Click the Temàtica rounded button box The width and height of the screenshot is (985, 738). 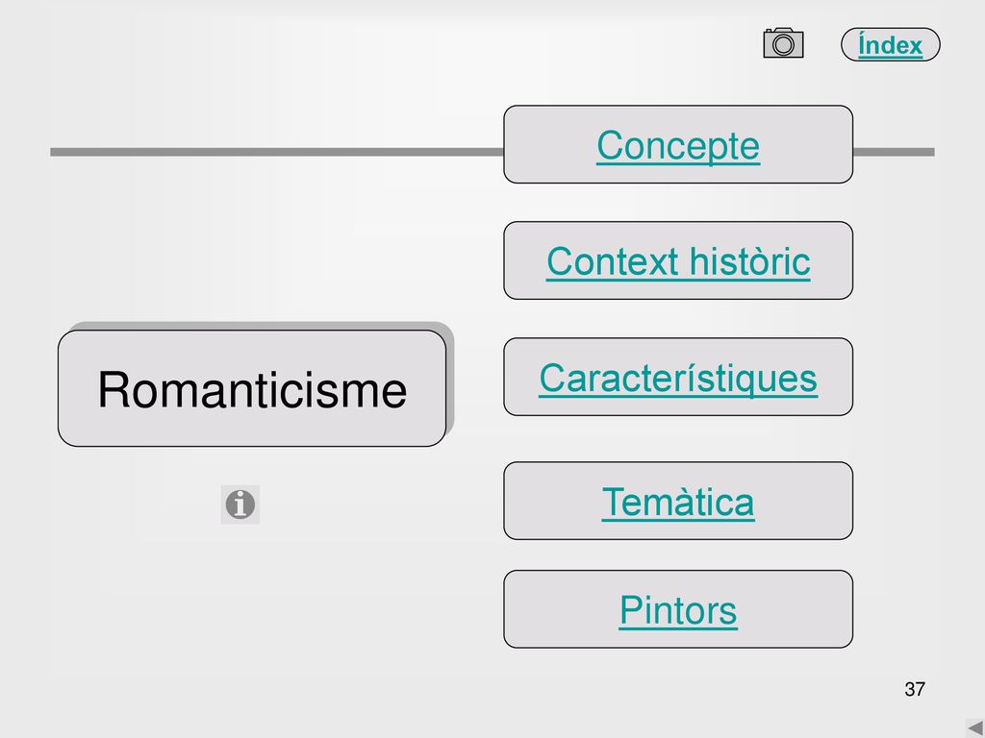click(x=678, y=501)
